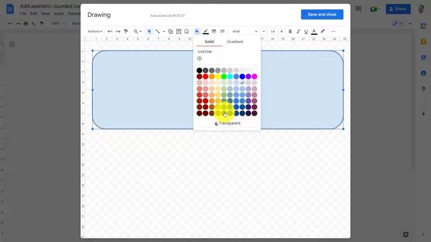Open the Tasks side panel icon
This screenshot has height=242, width=431.
(x=424, y=57)
